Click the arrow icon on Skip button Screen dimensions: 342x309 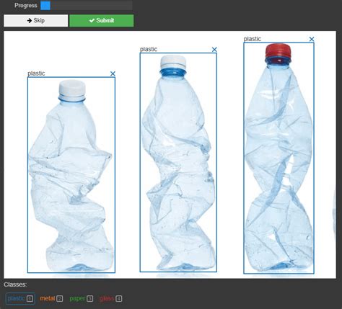click(x=30, y=21)
